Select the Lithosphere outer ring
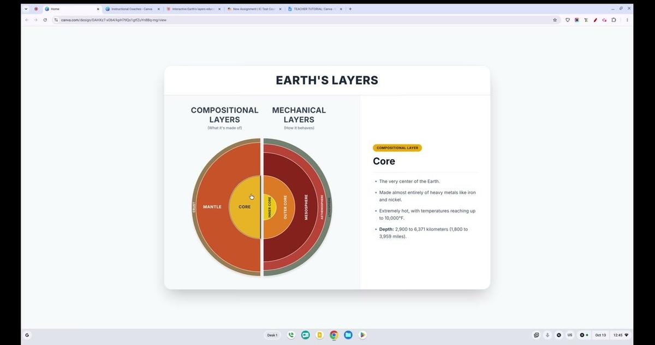 click(329, 207)
